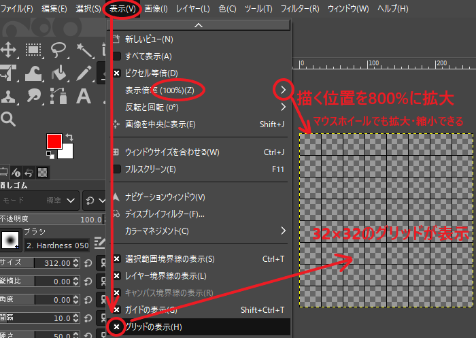Image resolution: width=476 pixels, height=338 pixels.
Task: Toggle Show Grid (グリッドの表示)
Action: 117,326
